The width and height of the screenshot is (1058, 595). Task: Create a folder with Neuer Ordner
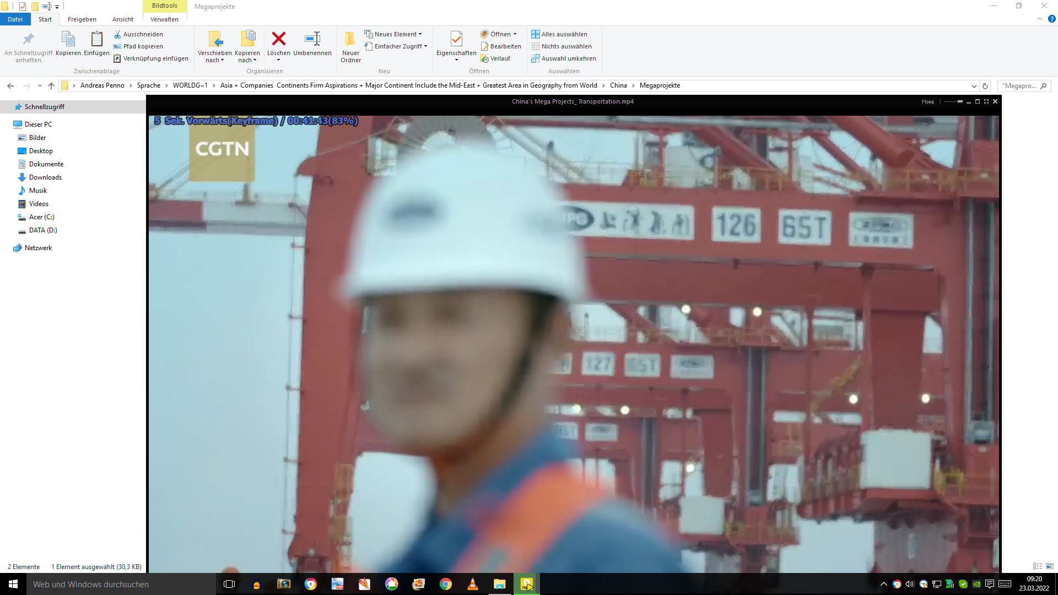[x=350, y=47]
